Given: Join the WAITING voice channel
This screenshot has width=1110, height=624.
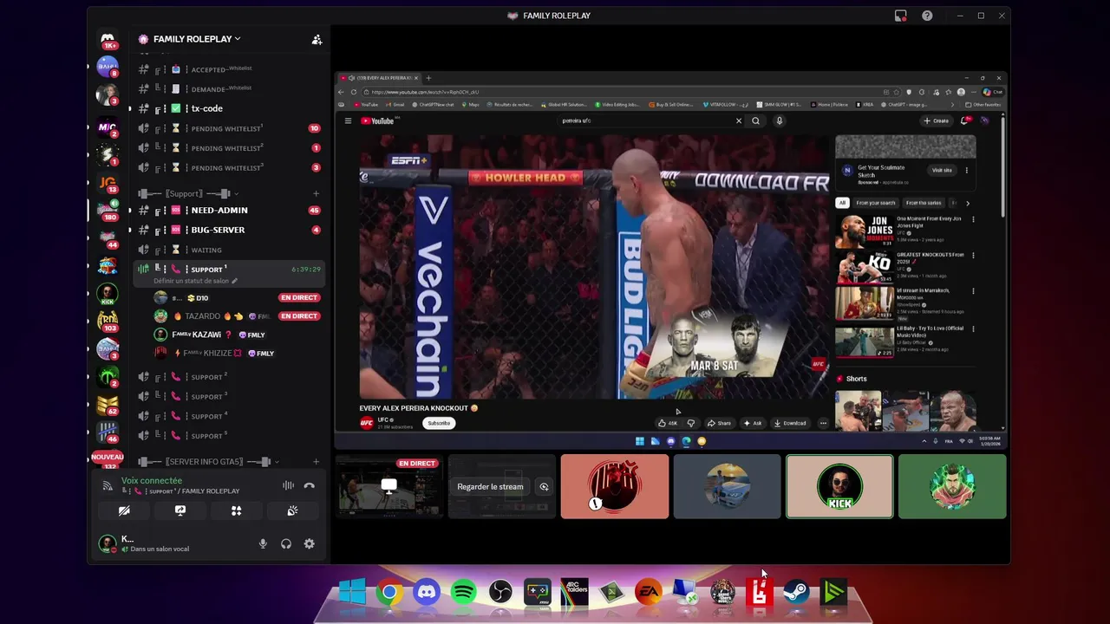Looking at the screenshot, I should click(230, 250).
